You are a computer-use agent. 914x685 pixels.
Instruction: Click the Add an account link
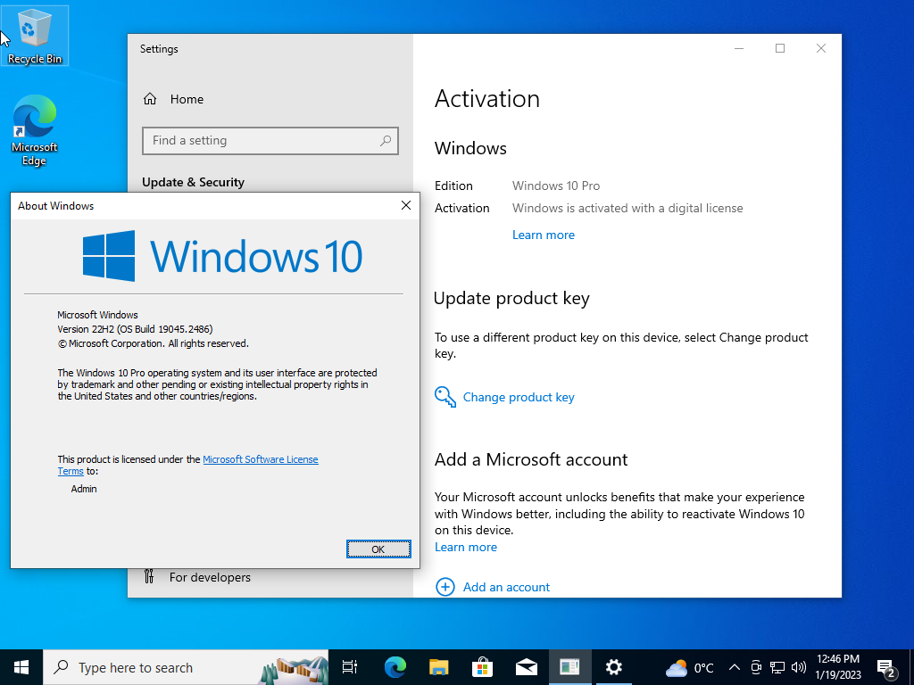pos(506,587)
